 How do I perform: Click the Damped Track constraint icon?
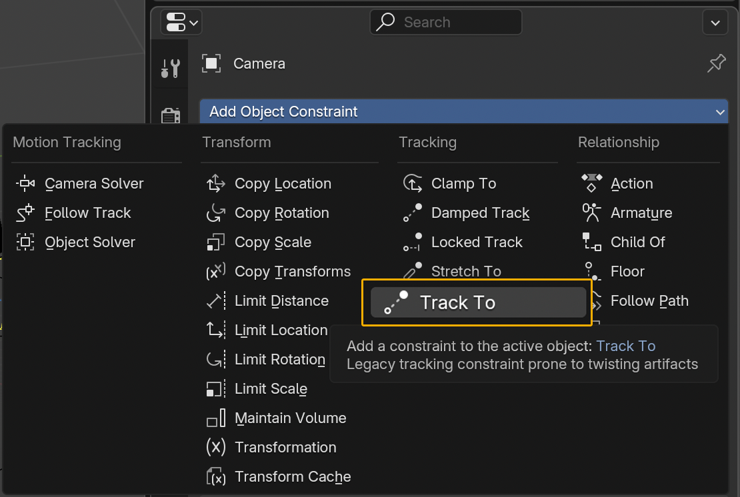[x=413, y=213]
